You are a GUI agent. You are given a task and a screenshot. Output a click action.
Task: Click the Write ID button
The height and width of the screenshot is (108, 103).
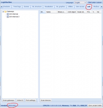coord(20,100)
